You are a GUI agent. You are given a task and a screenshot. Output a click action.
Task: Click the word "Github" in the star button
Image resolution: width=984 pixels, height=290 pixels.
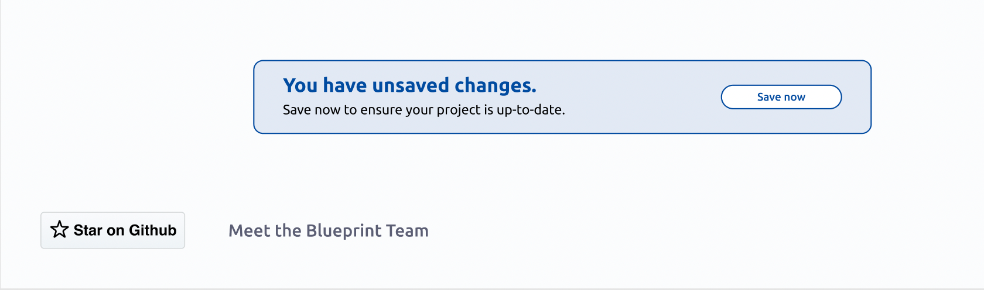click(153, 230)
